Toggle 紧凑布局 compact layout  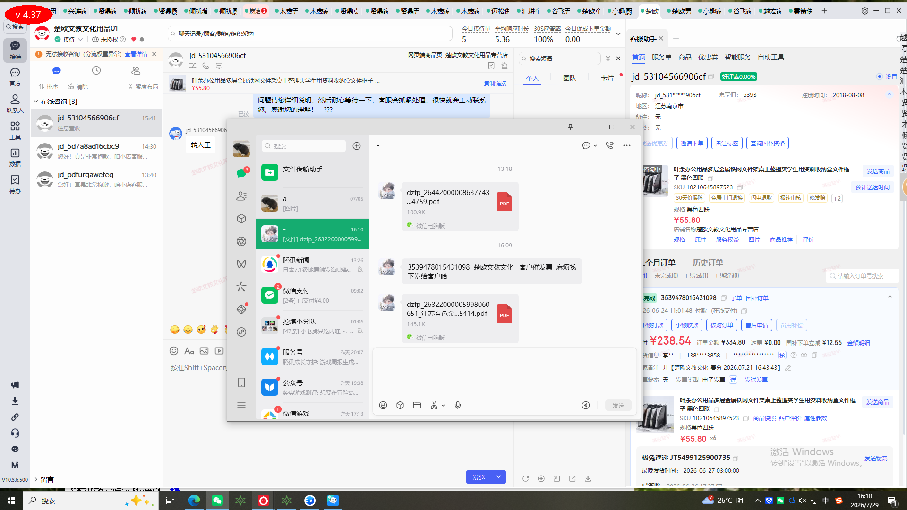click(x=143, y=87)
